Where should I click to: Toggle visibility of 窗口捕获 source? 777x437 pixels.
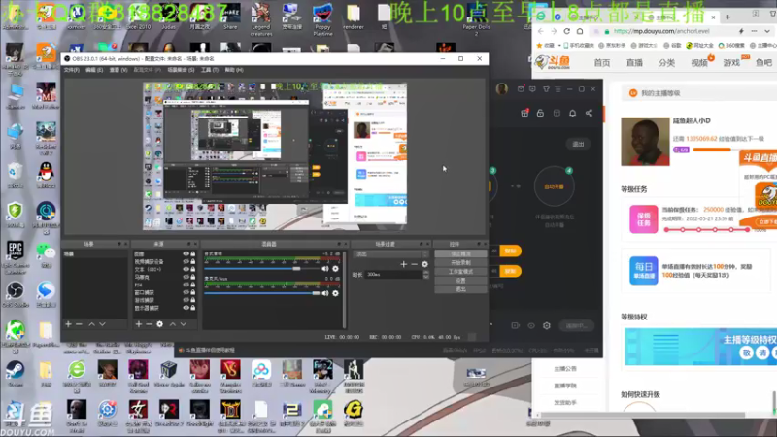click(x=186, y=292)
